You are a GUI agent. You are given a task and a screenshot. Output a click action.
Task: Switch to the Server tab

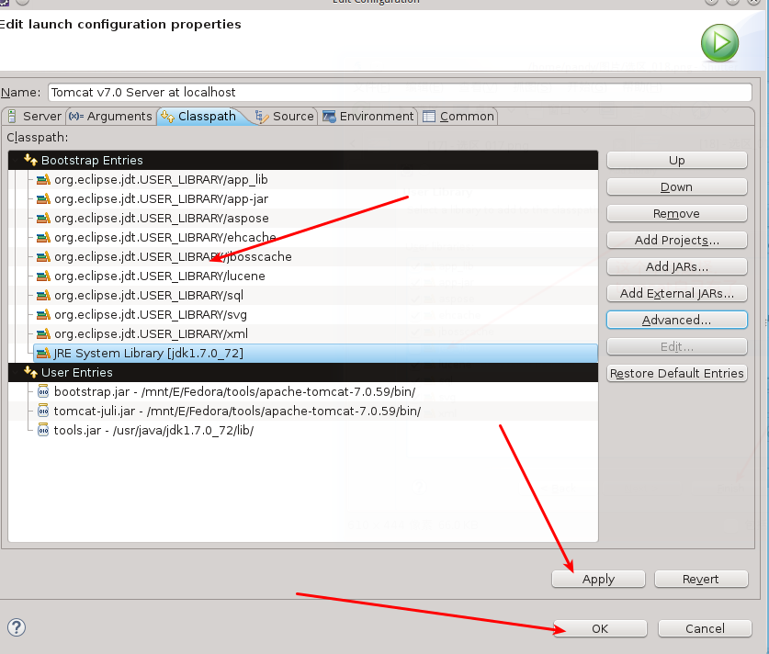(x=34, y=116)
